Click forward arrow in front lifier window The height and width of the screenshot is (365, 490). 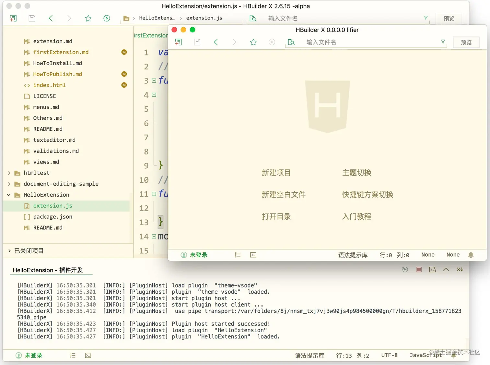[x=234, y=42]
